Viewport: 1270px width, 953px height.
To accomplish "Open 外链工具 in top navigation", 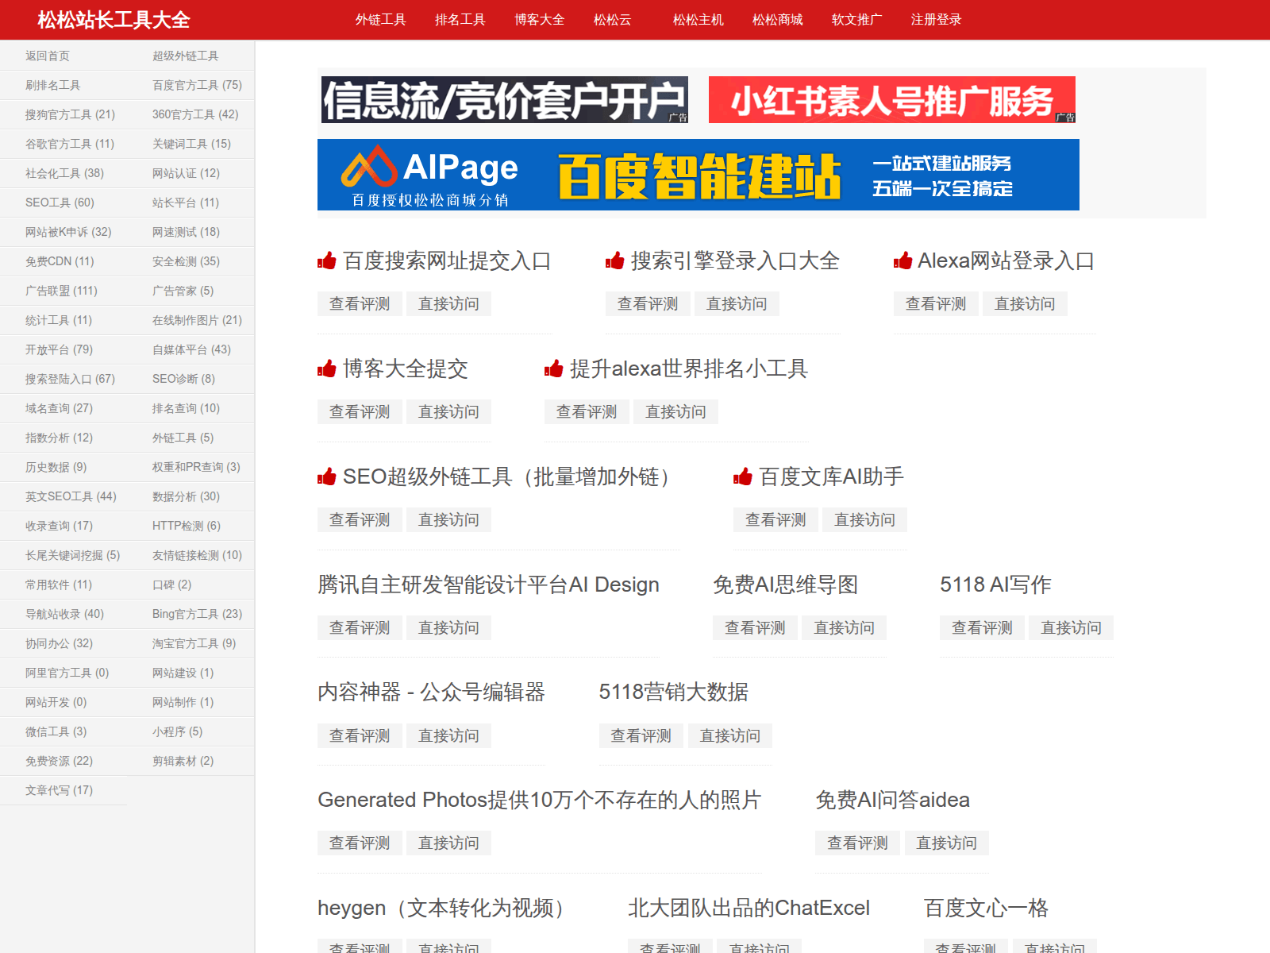I will tap(380, 20).
